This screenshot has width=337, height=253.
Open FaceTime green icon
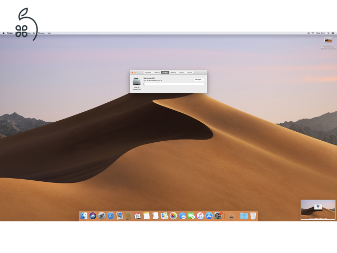click(x=191, y=216)
